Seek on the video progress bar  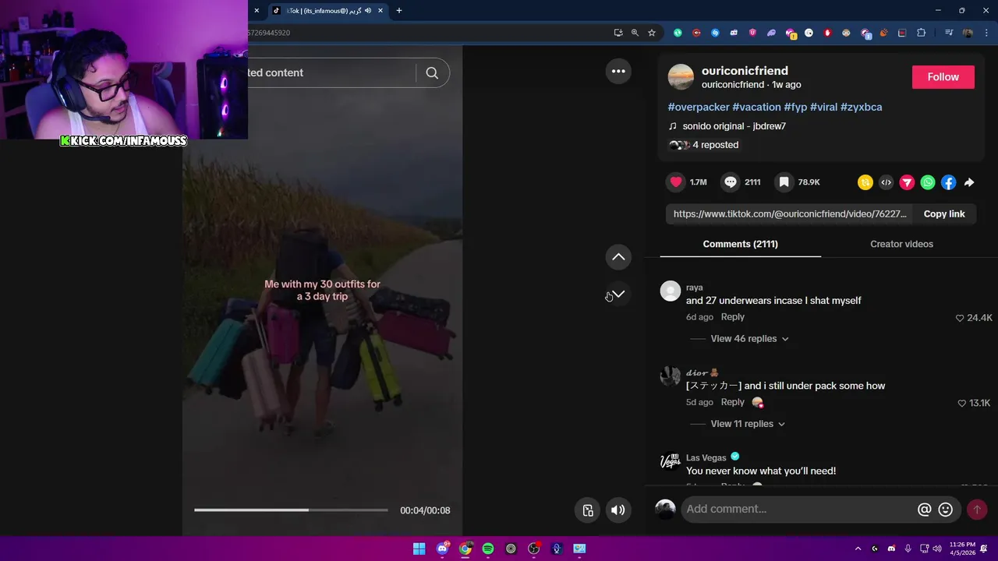(291, 510)
